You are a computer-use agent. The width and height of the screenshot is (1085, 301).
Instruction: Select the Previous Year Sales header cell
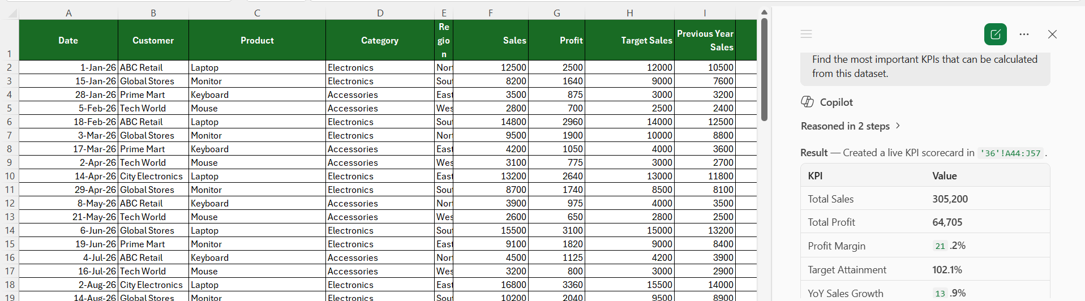pos(705,40)
